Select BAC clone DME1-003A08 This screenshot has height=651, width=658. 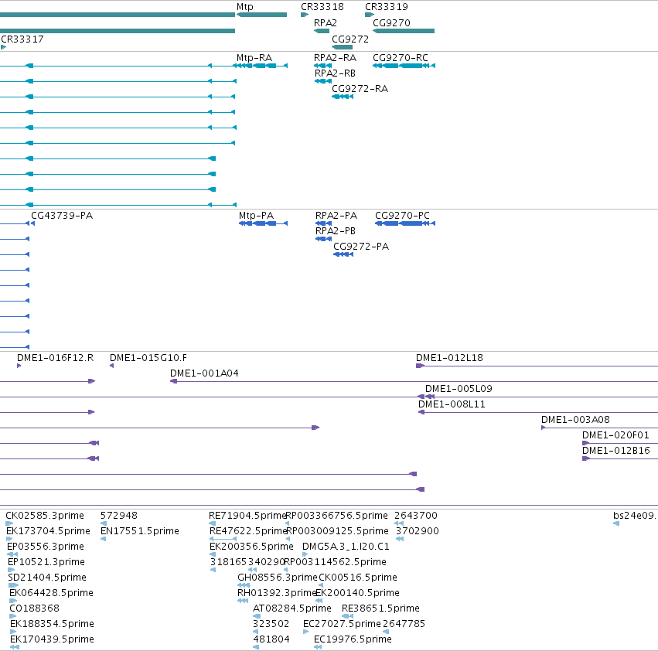click(575, 420)
